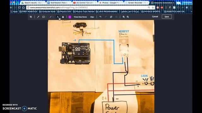202x113 pixels.
Task: Open Chrome menu three dots
Action: (x=191, y=8)
